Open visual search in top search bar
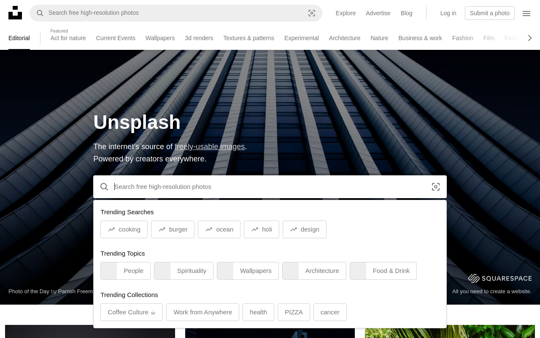 pos(312,13)
